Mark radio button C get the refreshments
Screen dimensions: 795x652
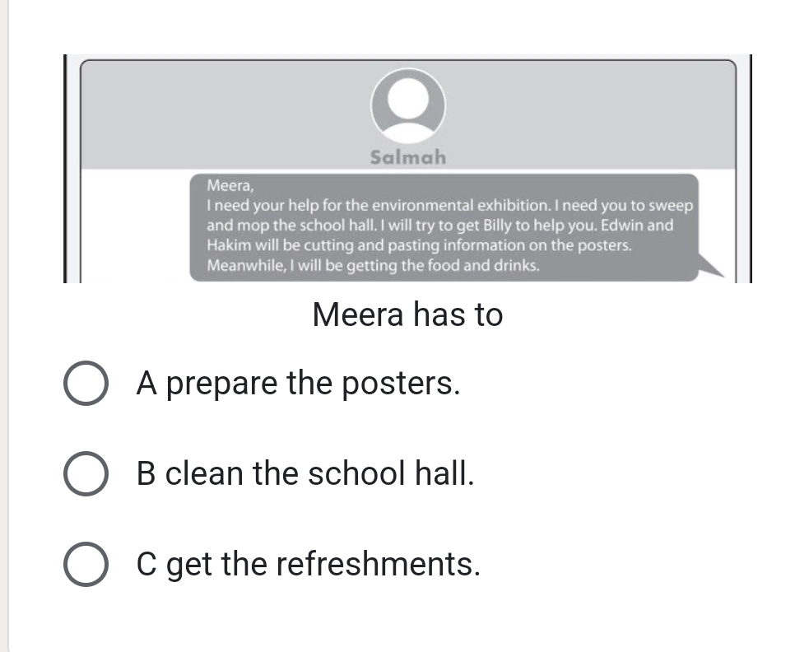coord(86,566)
